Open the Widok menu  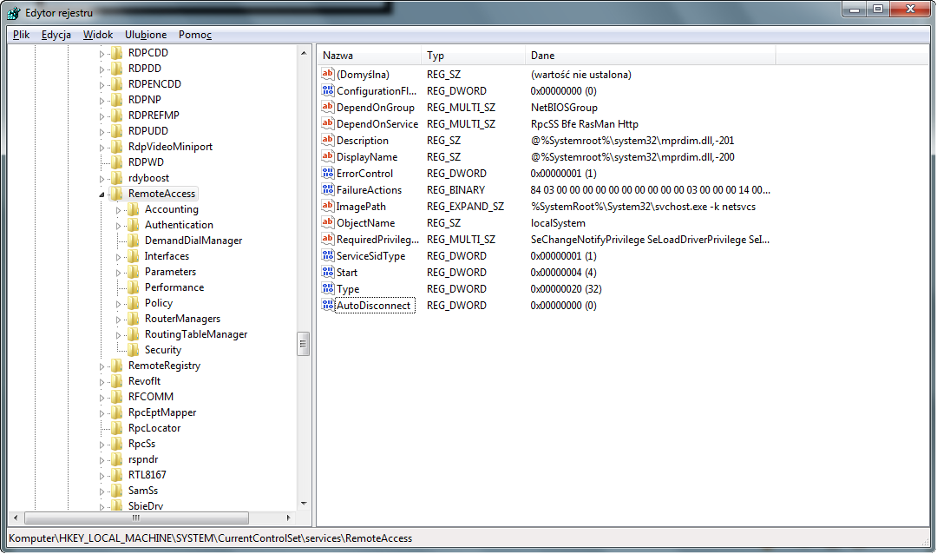point(98,35)
